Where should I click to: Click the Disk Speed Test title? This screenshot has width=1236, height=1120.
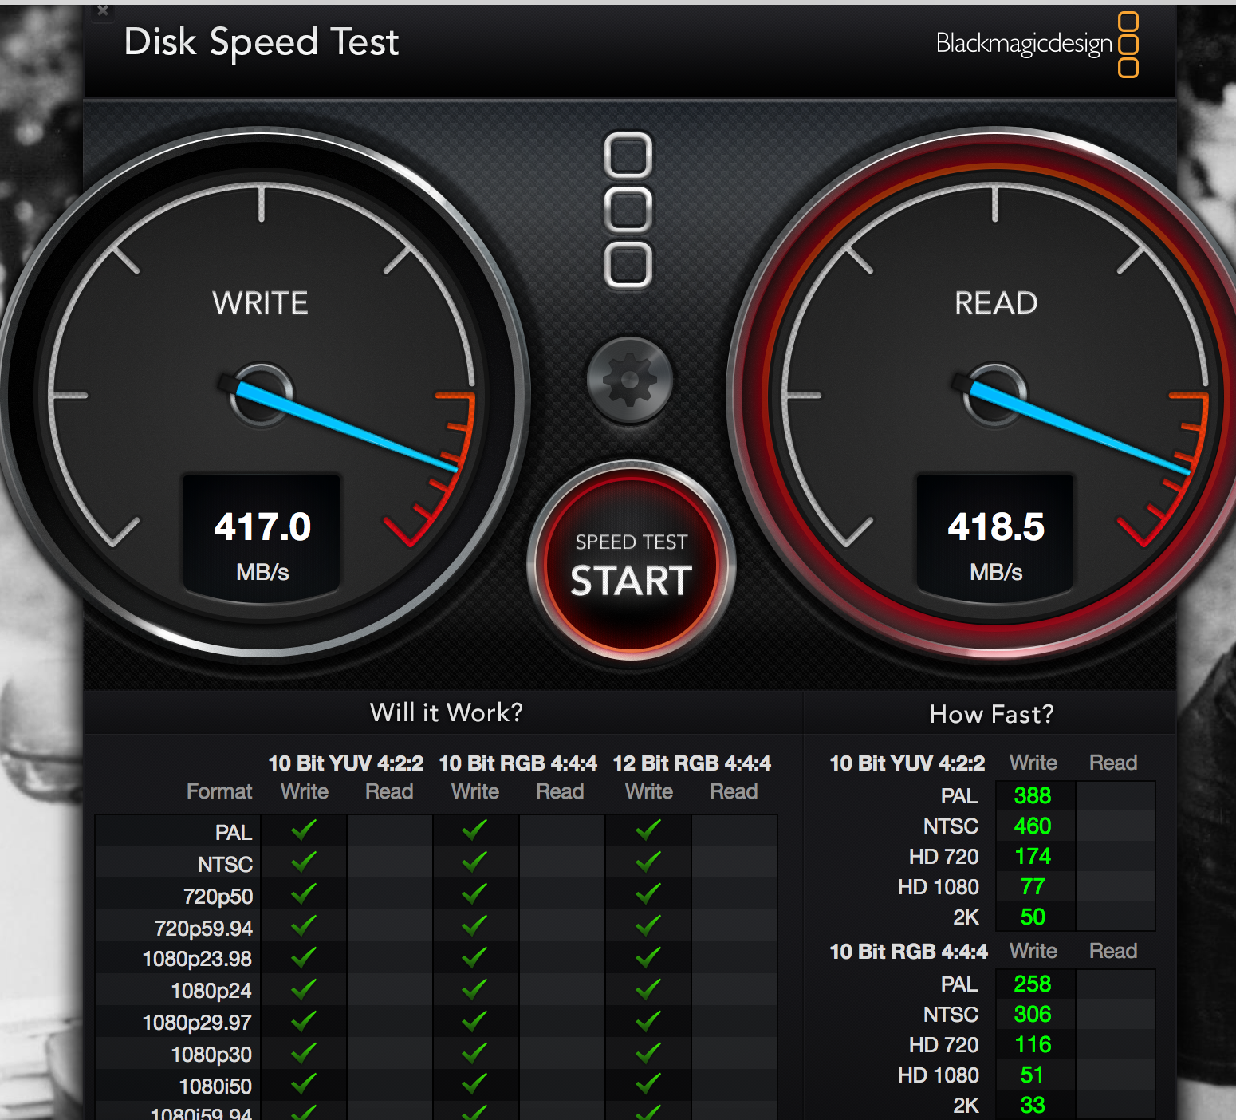[x=262, y=42]
